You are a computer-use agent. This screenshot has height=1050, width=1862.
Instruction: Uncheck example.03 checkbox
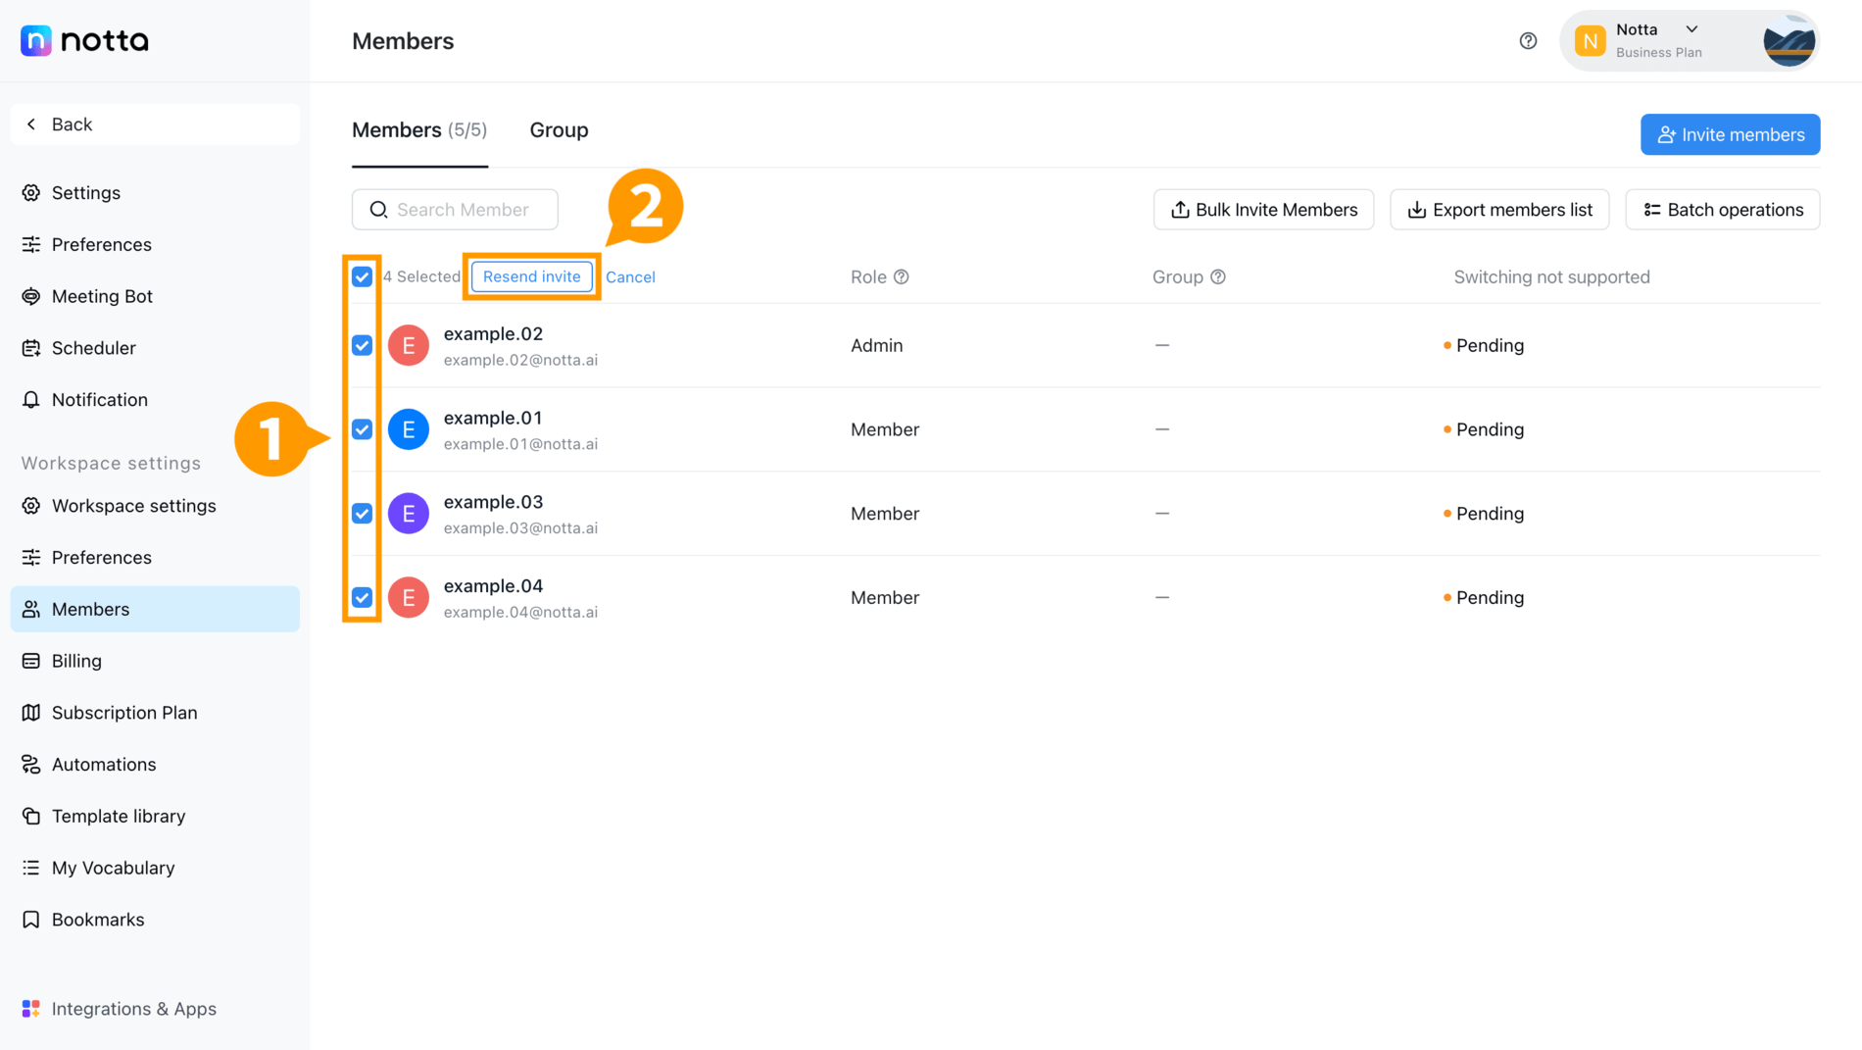click(362, 514)
